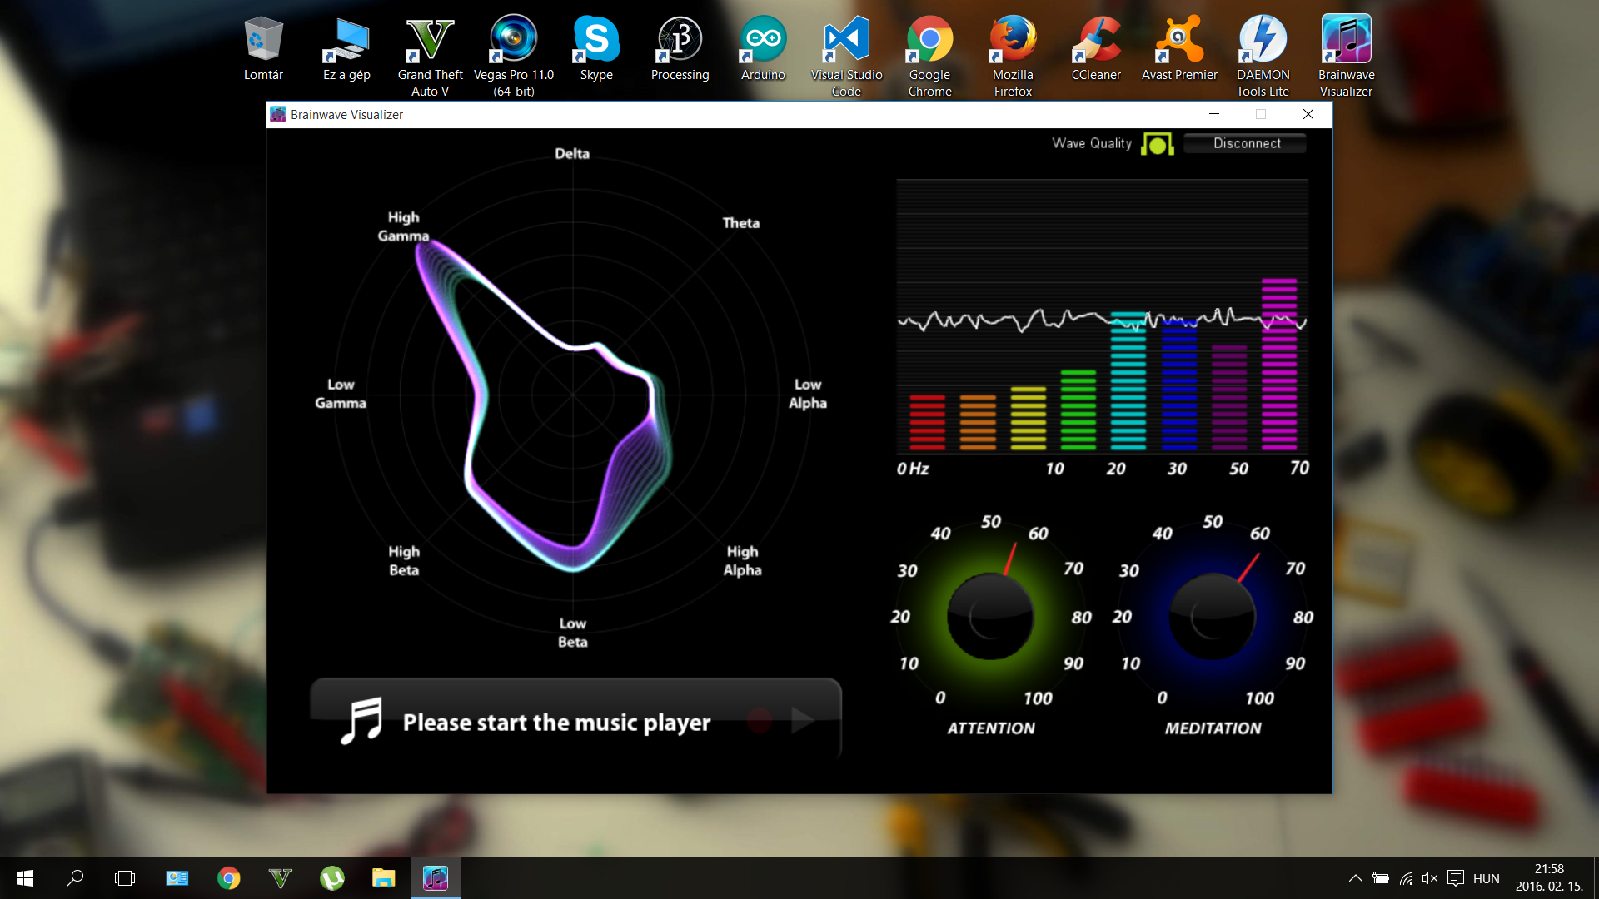
Task: Switch HUN keyboard language indicator
Action: 1486,878
